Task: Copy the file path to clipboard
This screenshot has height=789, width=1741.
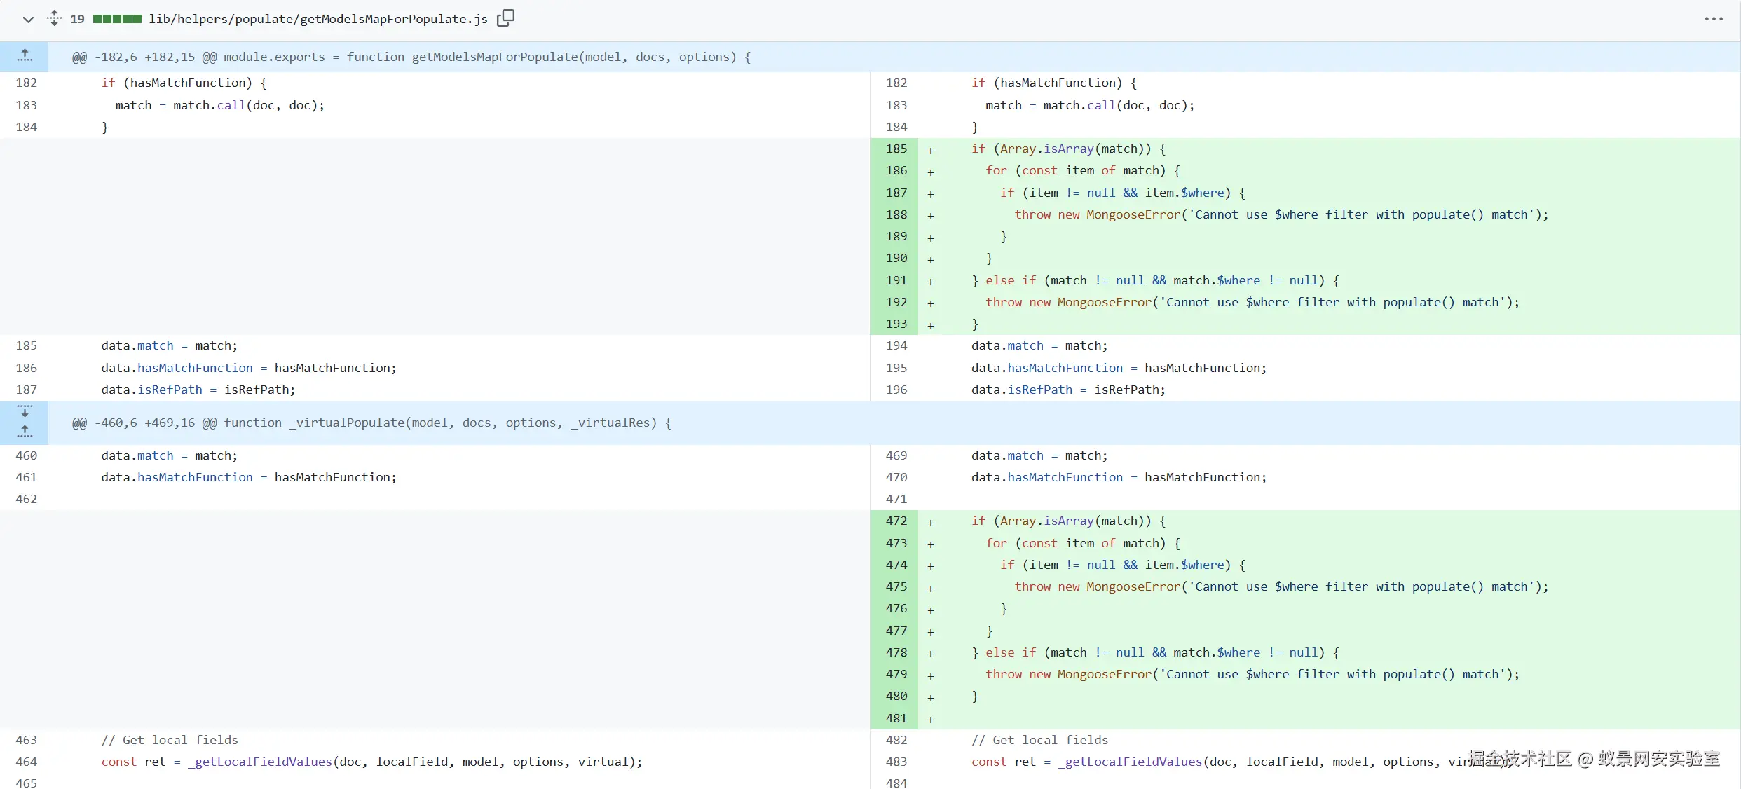Action: pos(505,18)
